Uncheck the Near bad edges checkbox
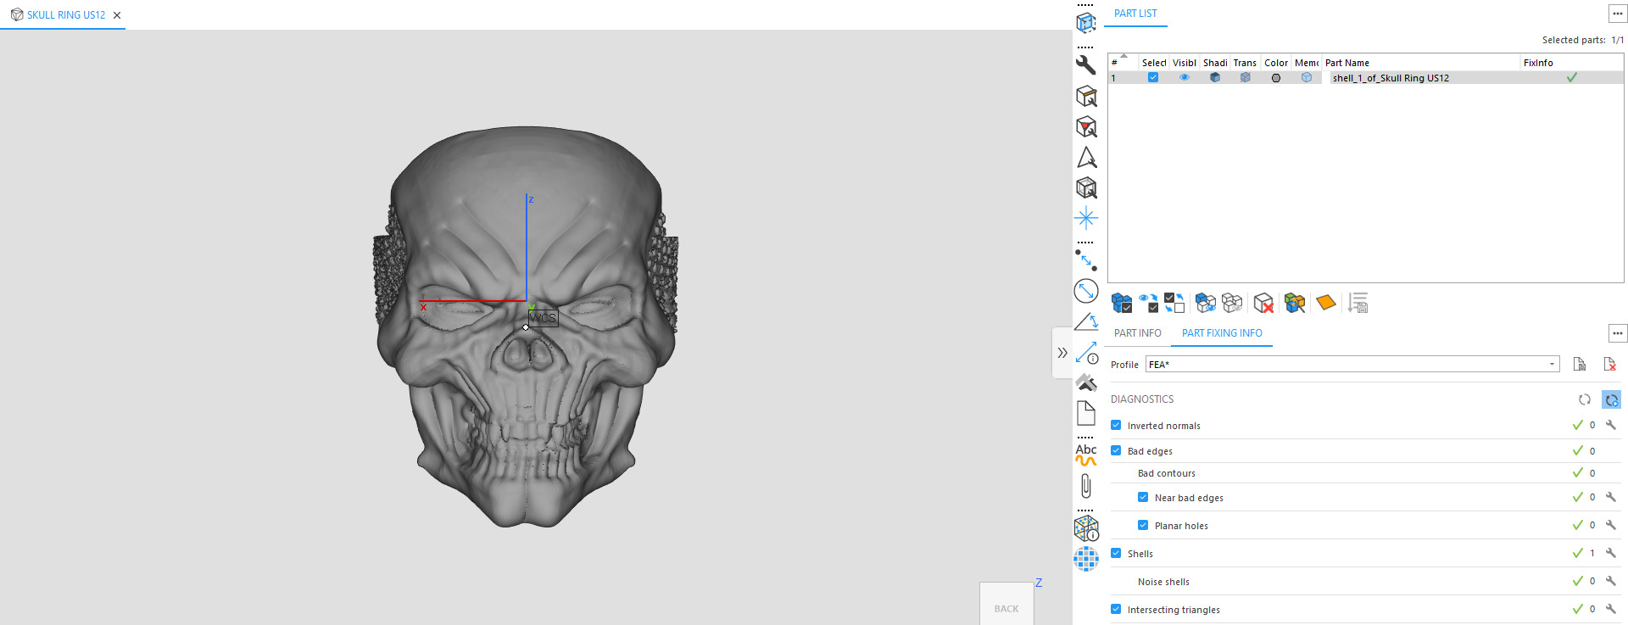The width and height of the screenshot is (1628, 625). [1143, 497]
